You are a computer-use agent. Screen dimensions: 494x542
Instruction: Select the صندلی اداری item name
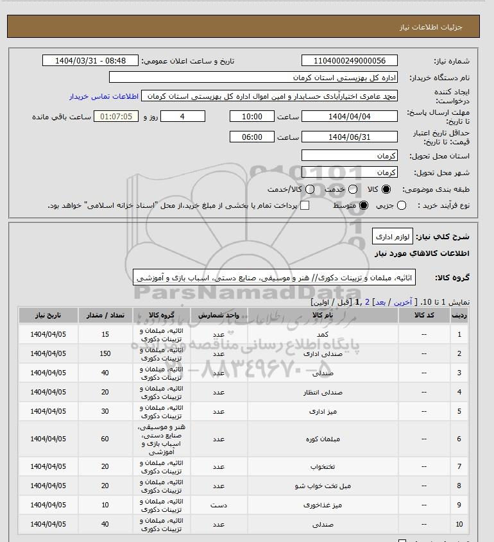323,353
